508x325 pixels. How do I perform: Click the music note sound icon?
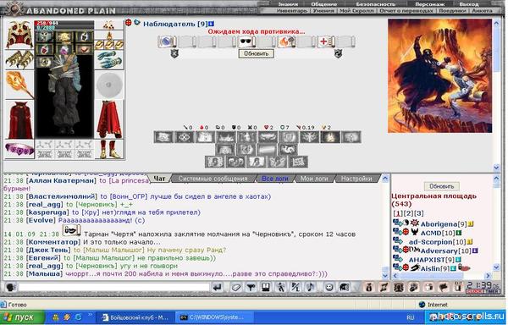click(311, 287)
